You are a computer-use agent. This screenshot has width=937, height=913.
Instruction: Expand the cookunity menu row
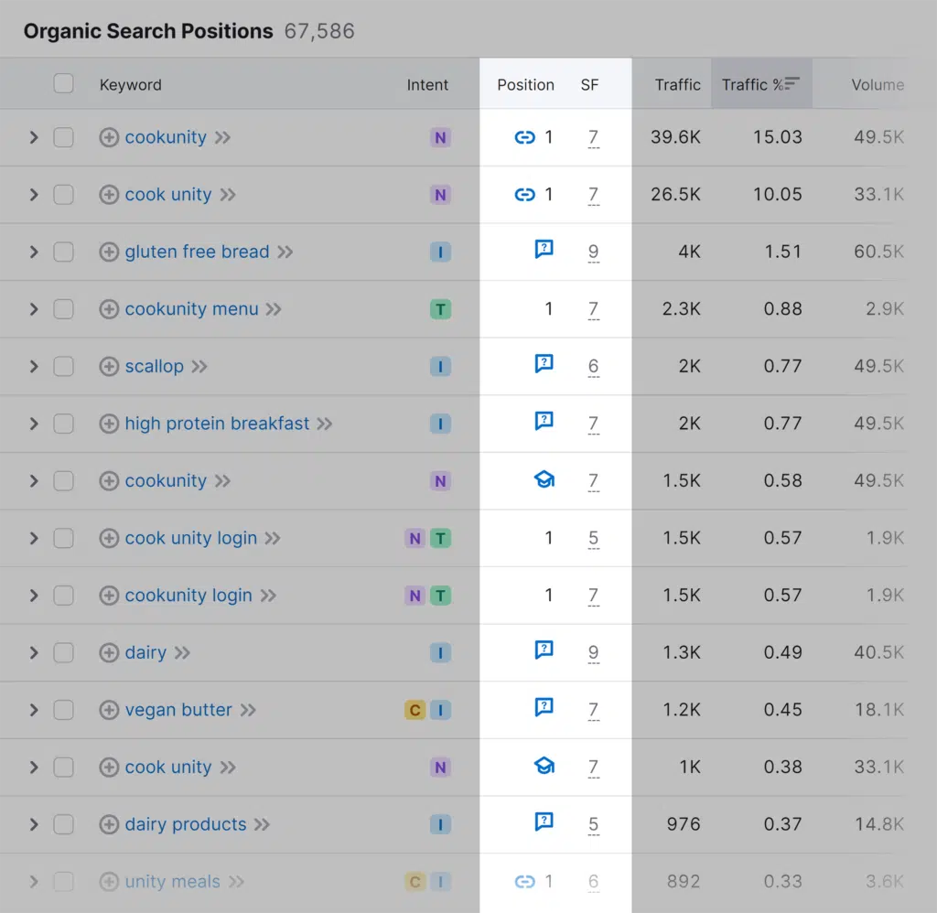[34, 309]
